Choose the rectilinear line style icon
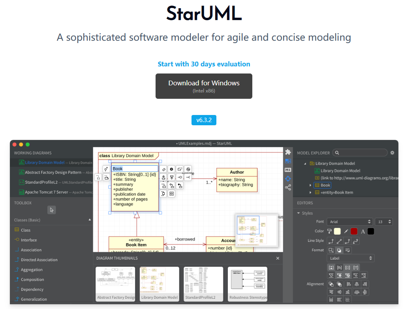 [x=331, y=241]
